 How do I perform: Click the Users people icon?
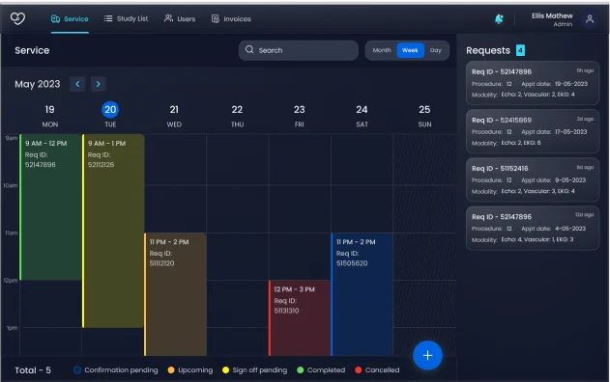pos(168,18)
